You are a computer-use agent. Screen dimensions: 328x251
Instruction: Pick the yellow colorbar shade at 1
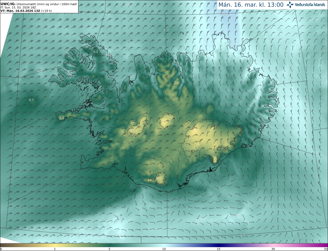(x=55, y=245)
